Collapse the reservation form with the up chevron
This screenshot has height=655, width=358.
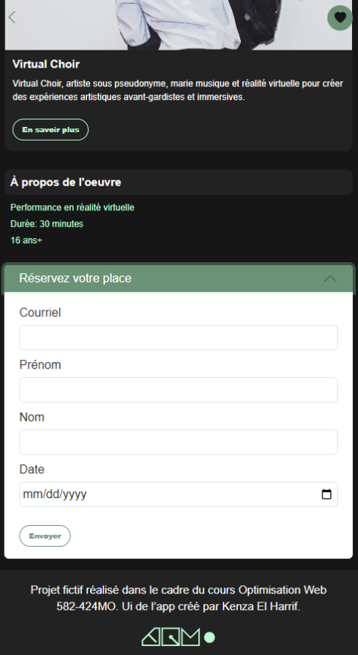(330, 279)
